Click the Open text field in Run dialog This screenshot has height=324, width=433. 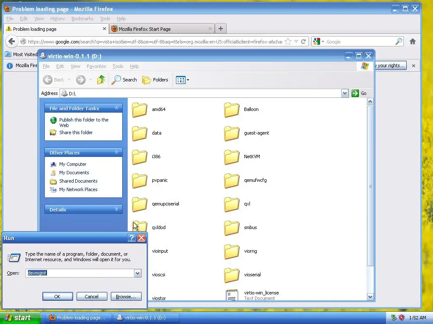point(80,273)
